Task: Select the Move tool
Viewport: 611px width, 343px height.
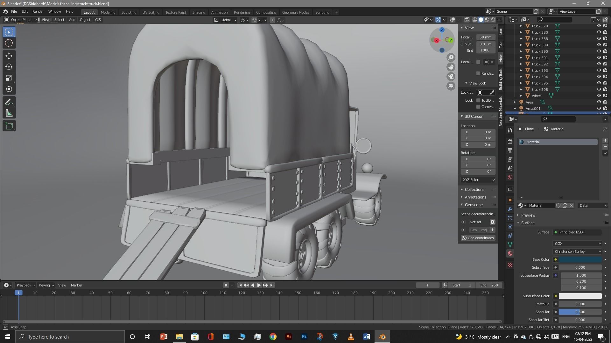Action: [x=9, y=56]
